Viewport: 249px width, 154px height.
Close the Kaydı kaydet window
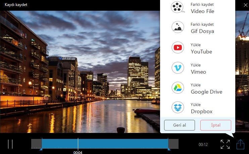(x=245, y=5)
